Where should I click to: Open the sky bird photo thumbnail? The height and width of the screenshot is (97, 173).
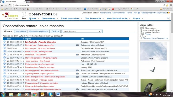coord(153,51)
